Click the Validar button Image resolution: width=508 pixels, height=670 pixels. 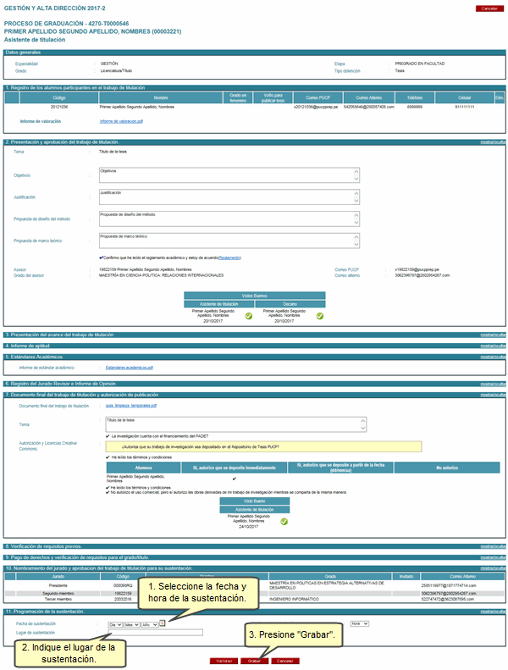(x=224, y=661)
